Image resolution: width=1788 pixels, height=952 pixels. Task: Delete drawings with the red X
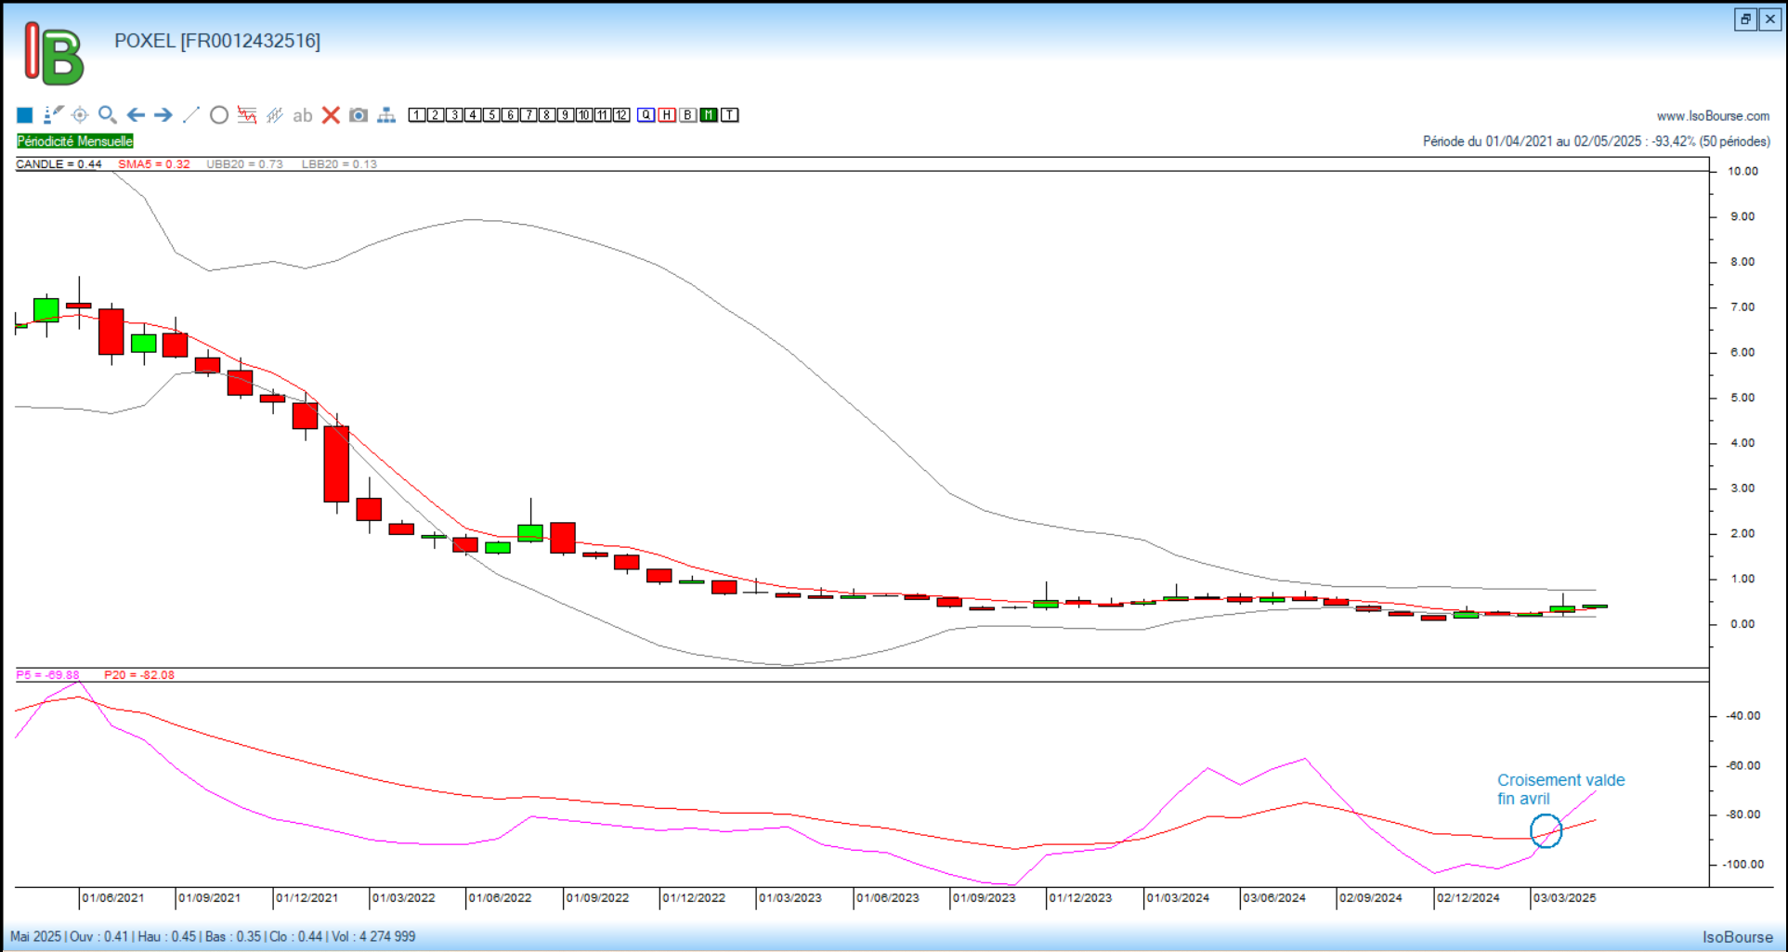pyautogui.click(x=331, y=115)
